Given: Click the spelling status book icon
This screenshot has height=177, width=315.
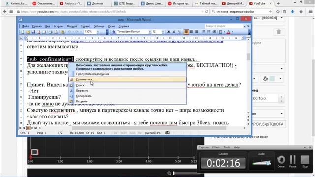Looking at the screenshot, I should [x=167, y=133].
